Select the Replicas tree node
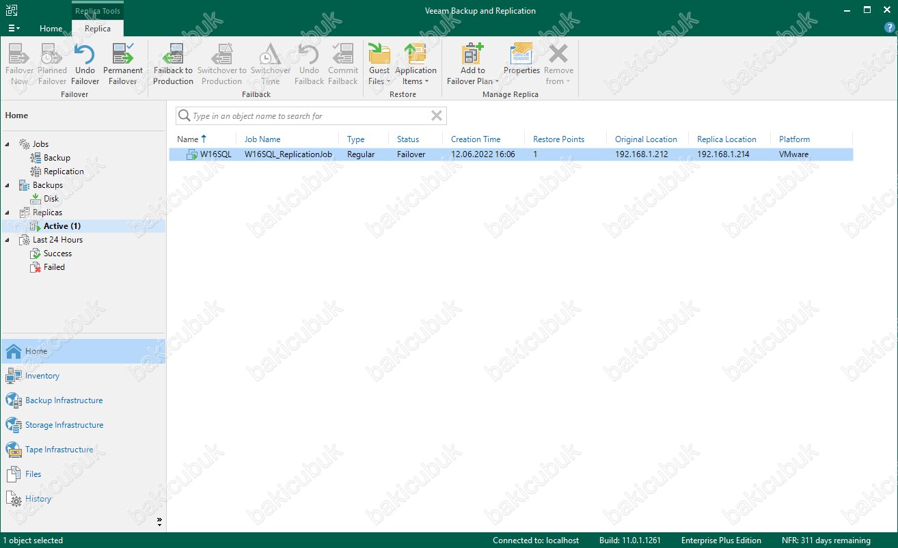 click(x=47, y=213)
